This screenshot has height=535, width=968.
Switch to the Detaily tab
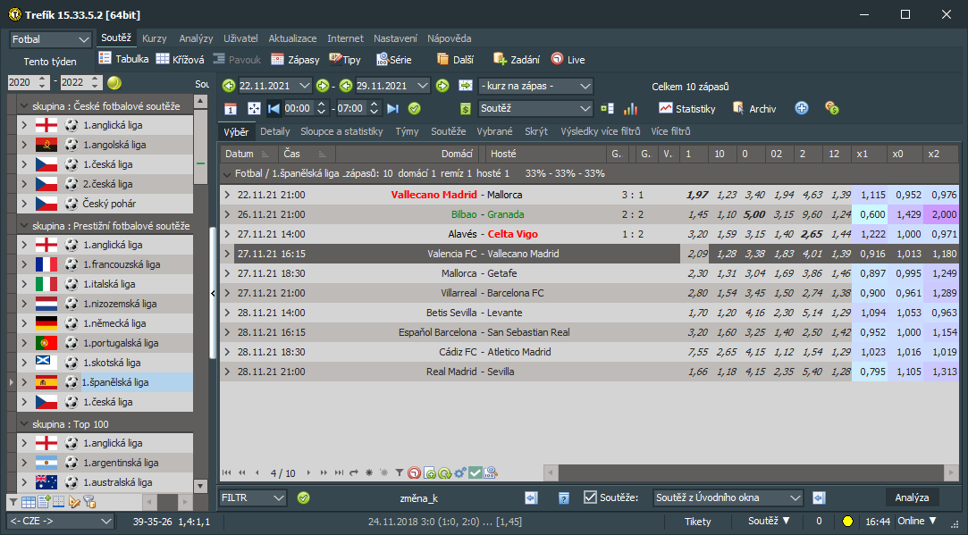pos(274,131)
